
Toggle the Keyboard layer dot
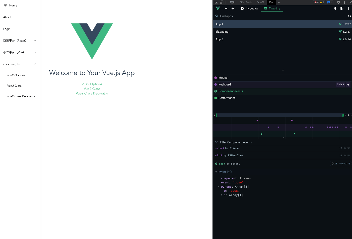click(x=215, y=85)
